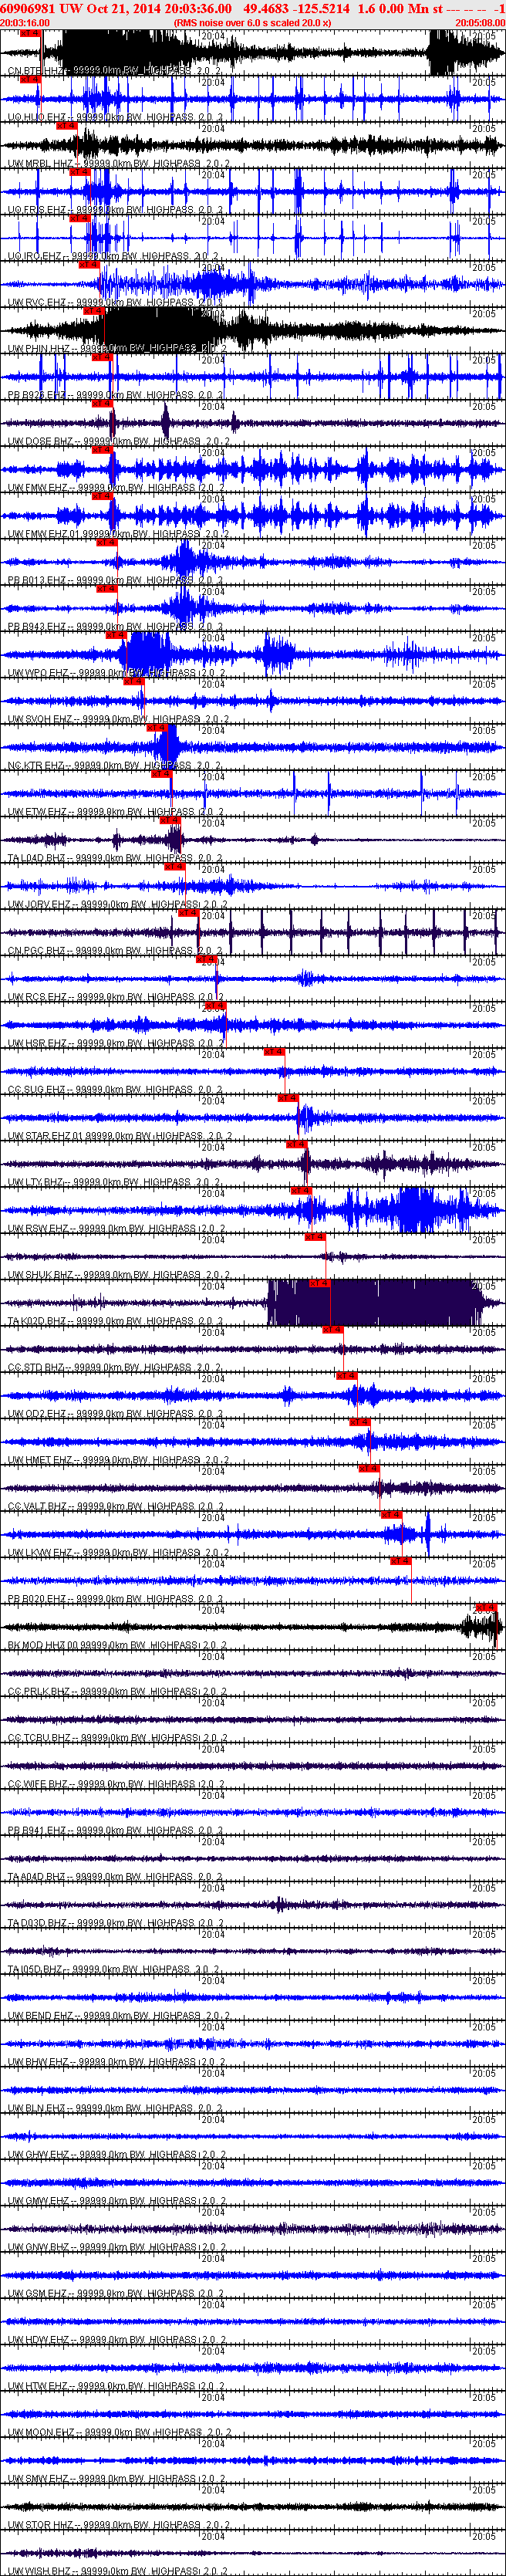The image size is (506, 2576).
Task: Click the red pick marker on CN.BTB trace
Action: [x=30, y=33]
